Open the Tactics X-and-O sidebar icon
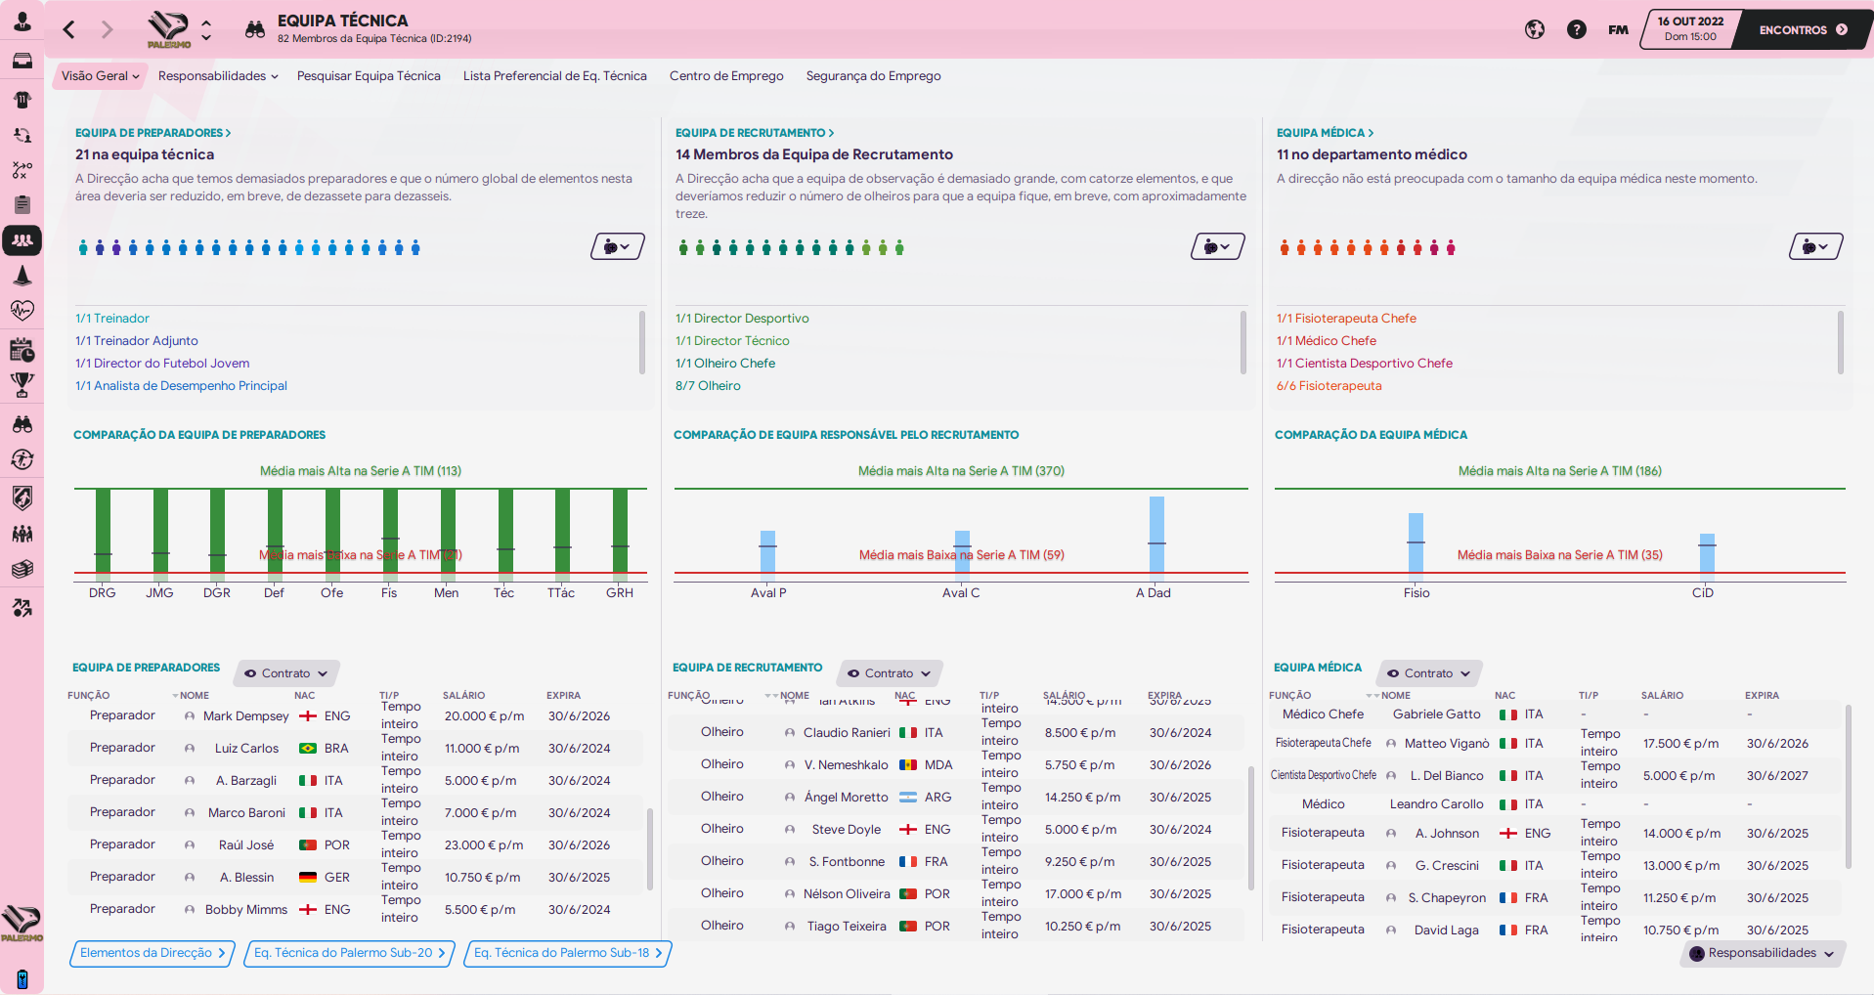This screenshot has height=995, width=1874. pos(22,170)
